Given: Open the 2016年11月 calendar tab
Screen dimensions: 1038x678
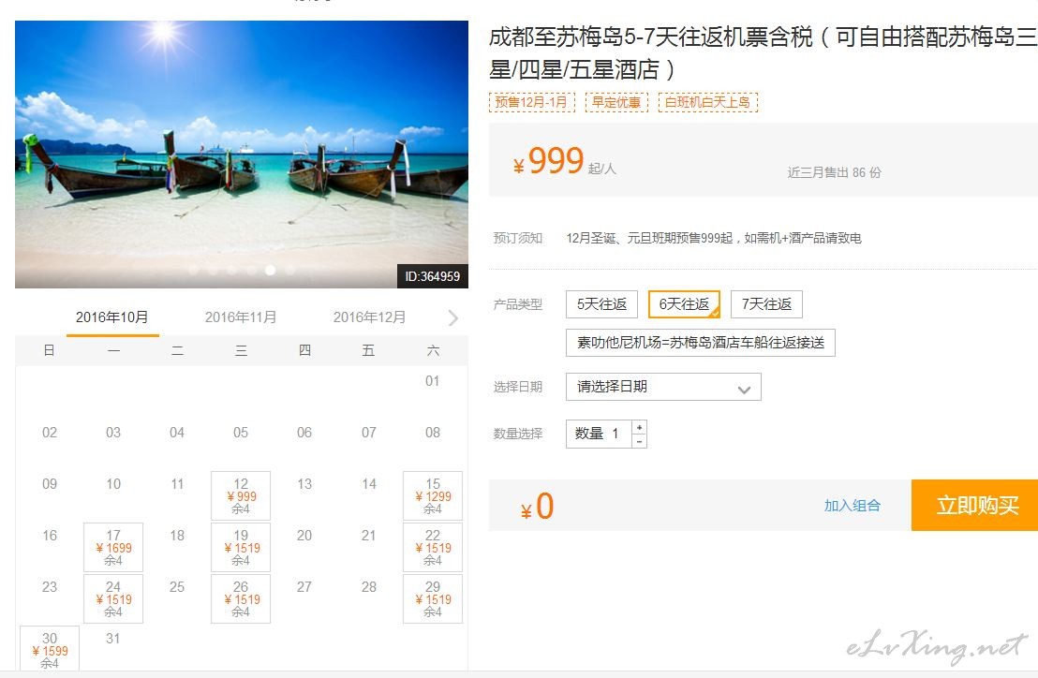Looking at the screenshot, I should coord(241,317).
